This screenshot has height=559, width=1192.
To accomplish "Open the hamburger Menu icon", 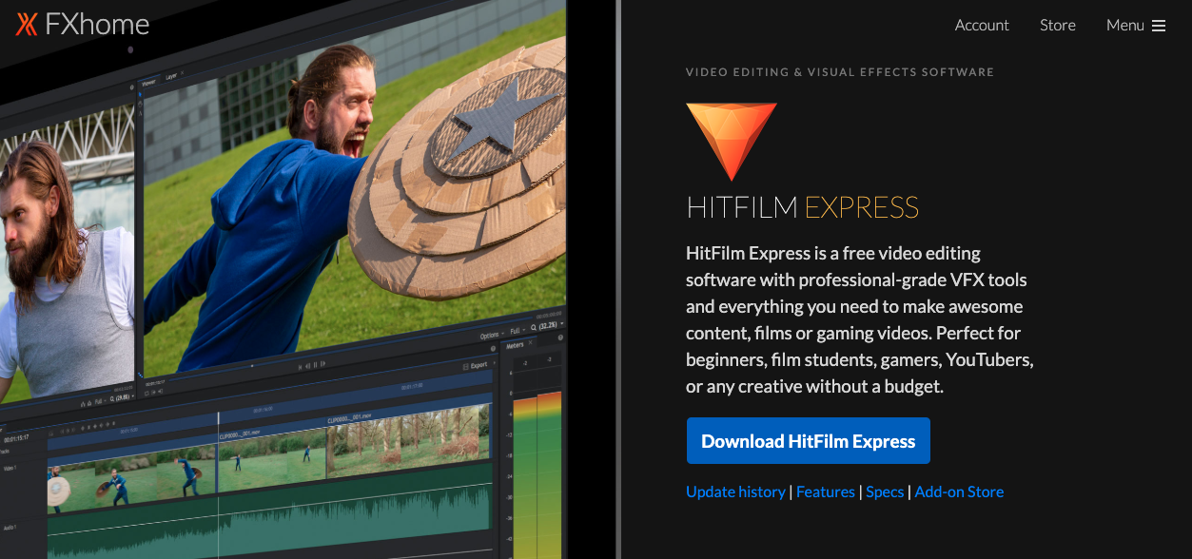I will (1160, 25).
